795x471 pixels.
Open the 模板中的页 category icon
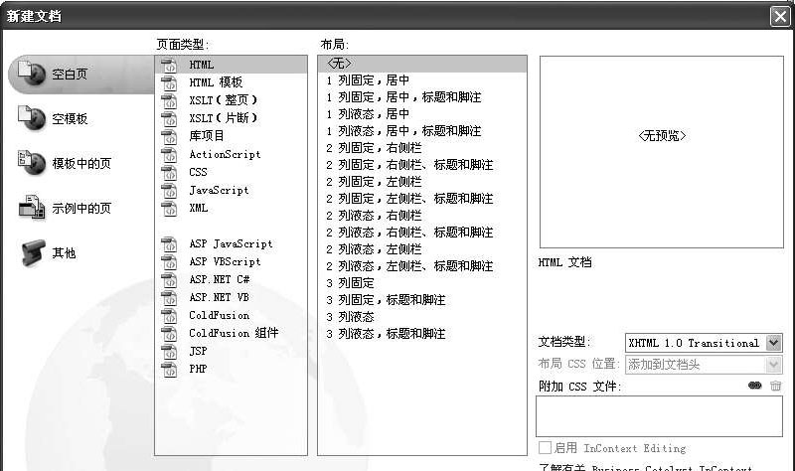click(x=32, y=163)
